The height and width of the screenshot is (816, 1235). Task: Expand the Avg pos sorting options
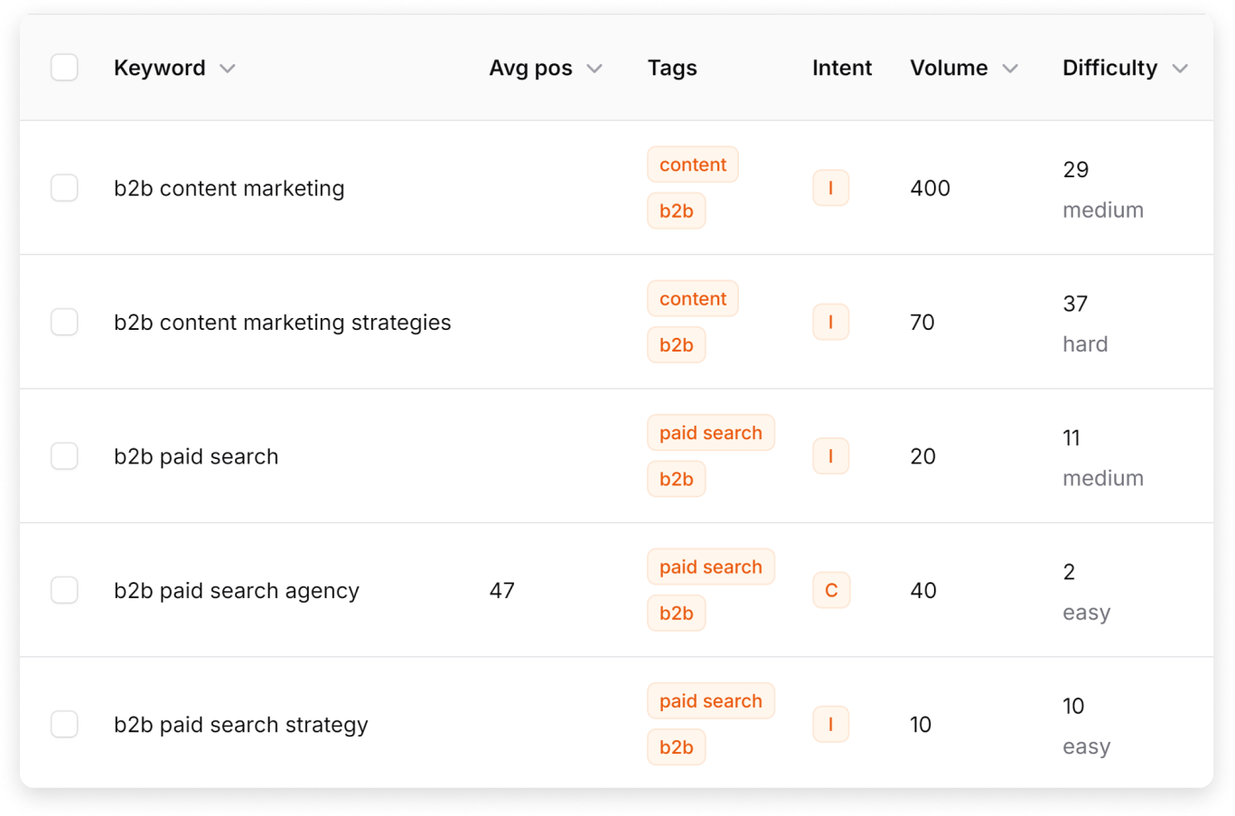click(x=595, y=68)
